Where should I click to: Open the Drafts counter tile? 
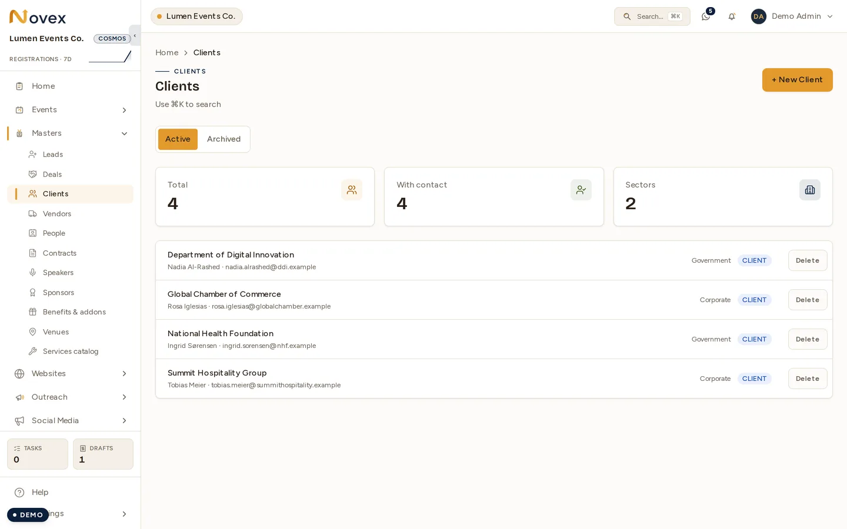coord(103,454)
